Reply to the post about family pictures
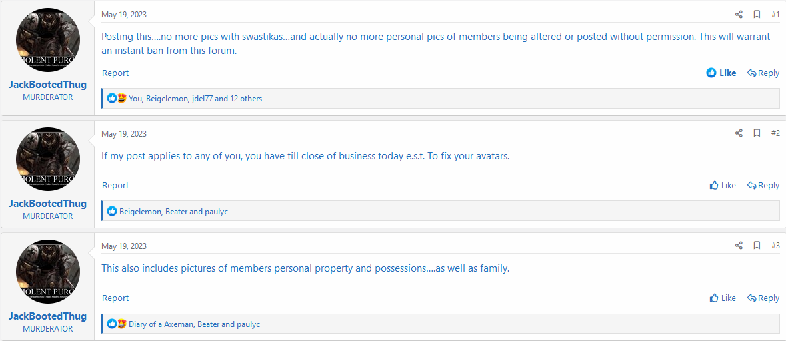The image size is (786, 341). (x=763, y=298)
